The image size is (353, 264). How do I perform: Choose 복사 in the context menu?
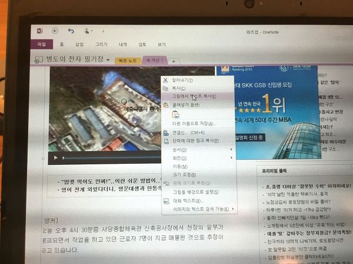pyautogui.click(x=198, y=88)
